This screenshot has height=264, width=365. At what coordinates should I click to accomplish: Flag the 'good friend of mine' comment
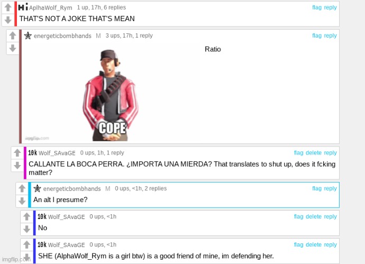click(x=298, y=244)
